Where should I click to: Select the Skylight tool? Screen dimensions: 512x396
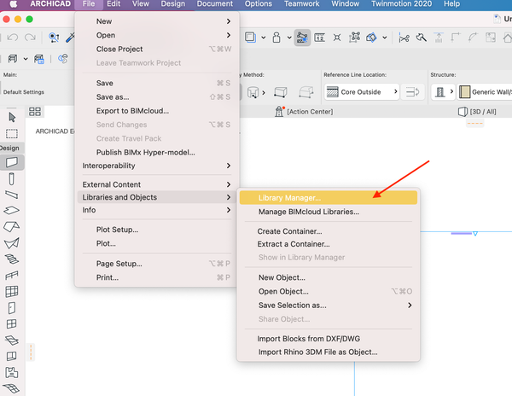click(x=11, y=341)
